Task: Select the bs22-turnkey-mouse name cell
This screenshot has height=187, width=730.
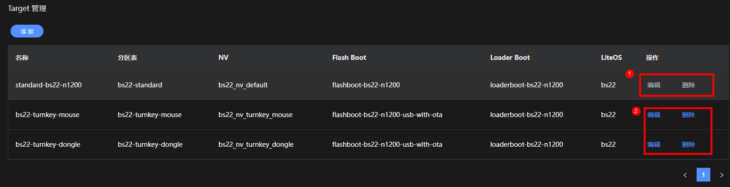Action: pyautogui.click(x=48, y=115)
